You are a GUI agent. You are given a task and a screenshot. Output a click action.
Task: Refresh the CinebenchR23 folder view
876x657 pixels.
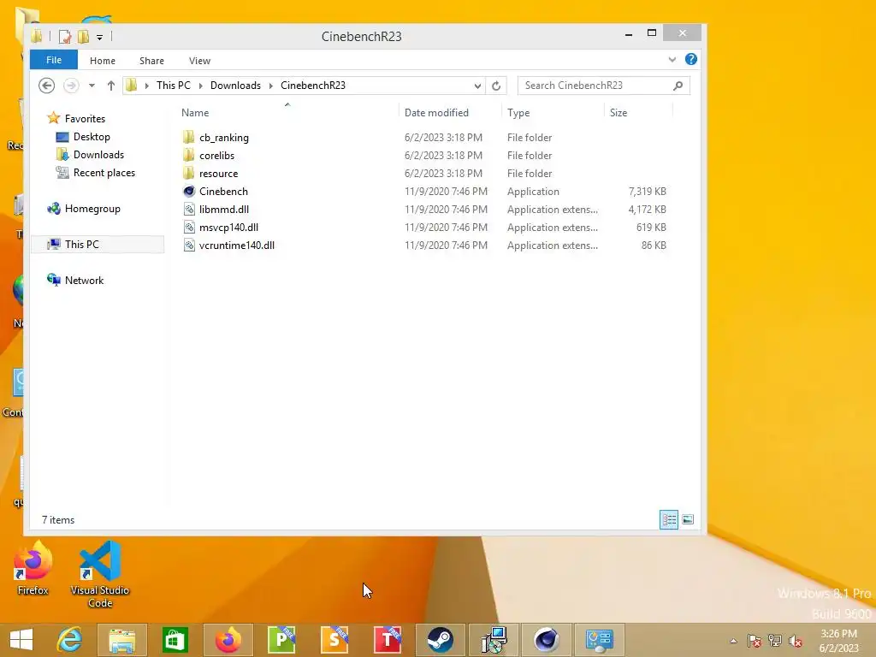tap(496, 86)
